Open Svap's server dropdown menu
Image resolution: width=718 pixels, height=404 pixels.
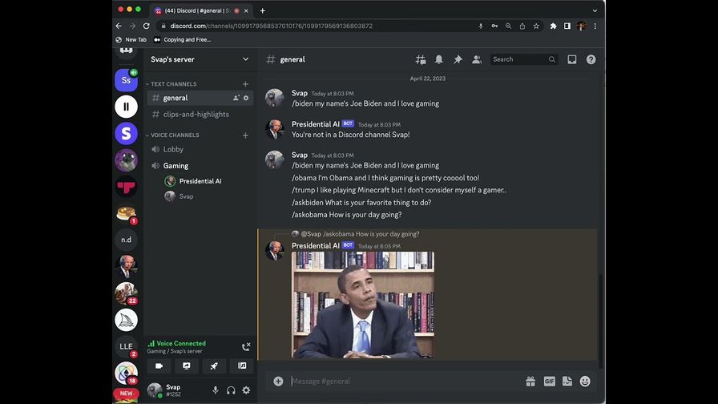click(200, 59)
